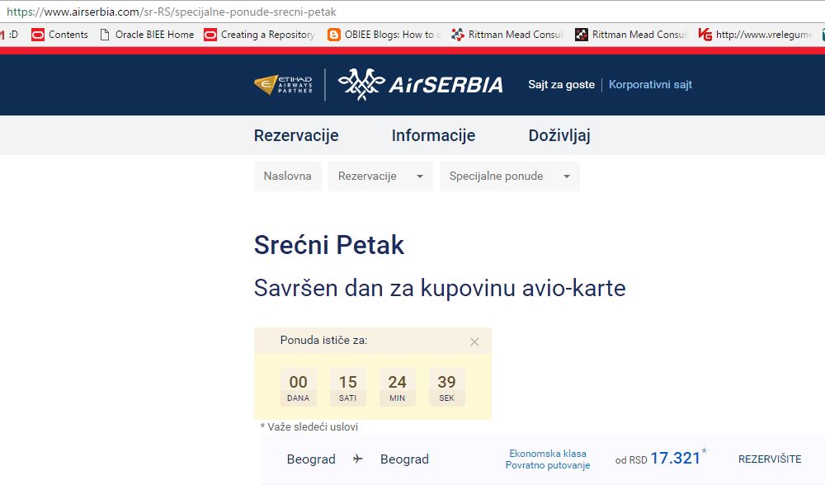Click the origin city Beograd

tap(311, 459)
